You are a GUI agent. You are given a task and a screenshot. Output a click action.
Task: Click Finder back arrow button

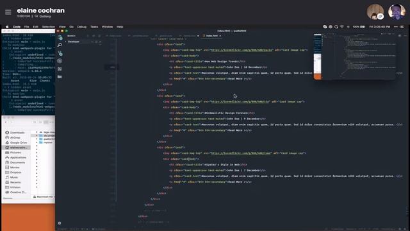coord(6,122)
